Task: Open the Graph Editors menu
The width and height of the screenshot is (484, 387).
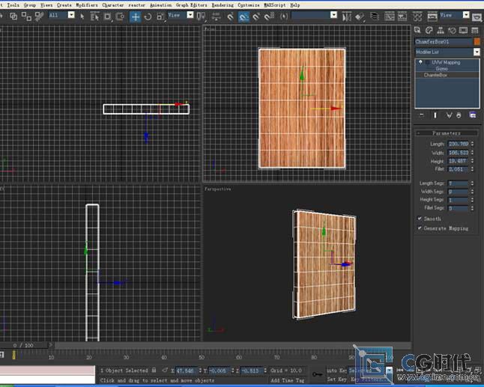Action: tap(191, 5)
